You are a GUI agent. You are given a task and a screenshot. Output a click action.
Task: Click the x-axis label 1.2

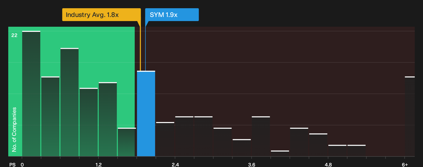click(99, 164)
